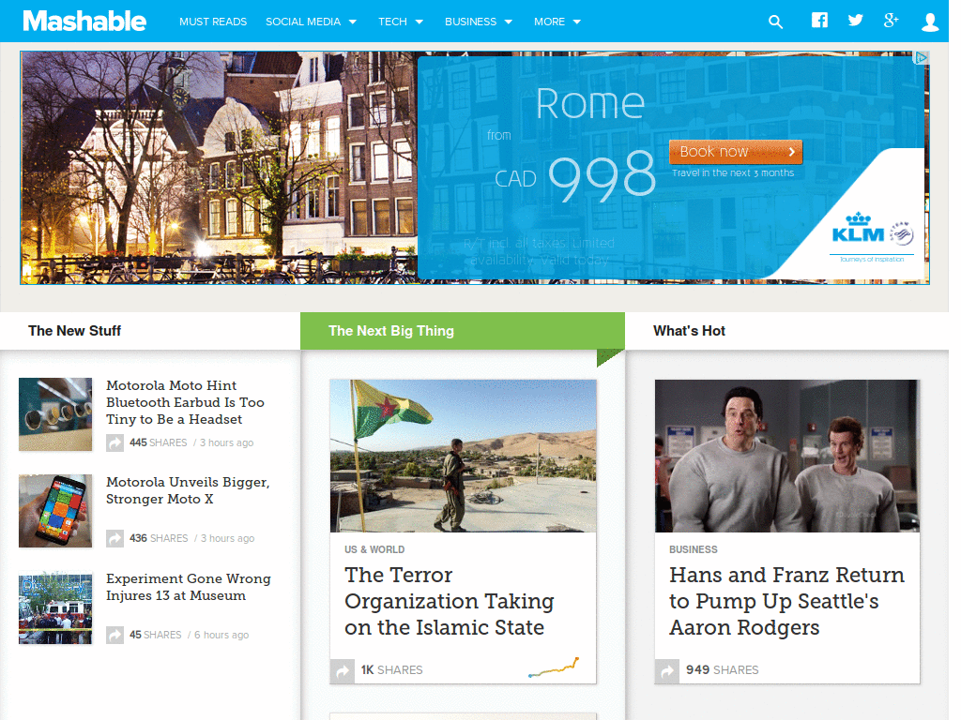Click the 445 Shares count
961x720 pixels.
click(x=158, y=442)
